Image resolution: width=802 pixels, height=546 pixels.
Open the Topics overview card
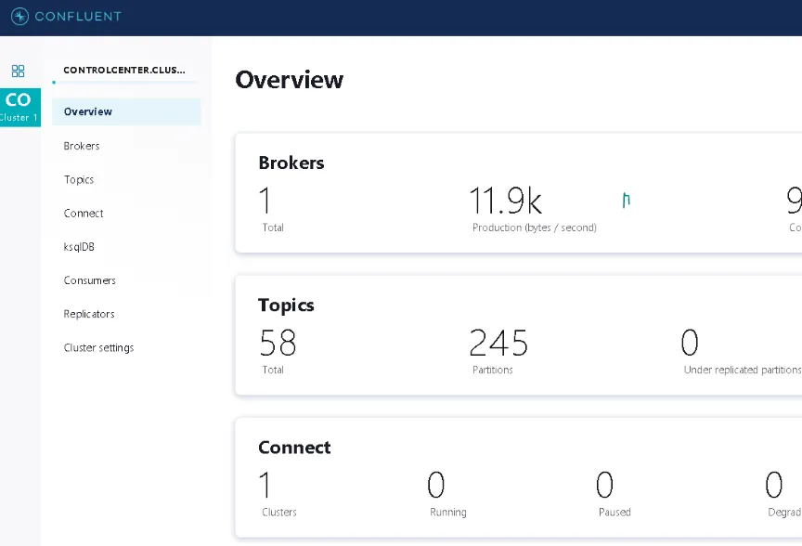pyautogui.click(x=519, y=335)
